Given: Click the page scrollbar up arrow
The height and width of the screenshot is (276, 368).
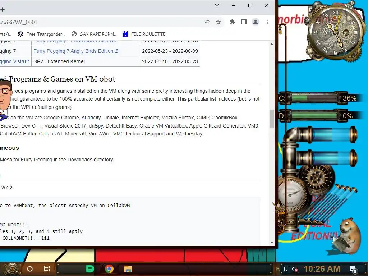Looking at the screenshot, I should (272, 44).
